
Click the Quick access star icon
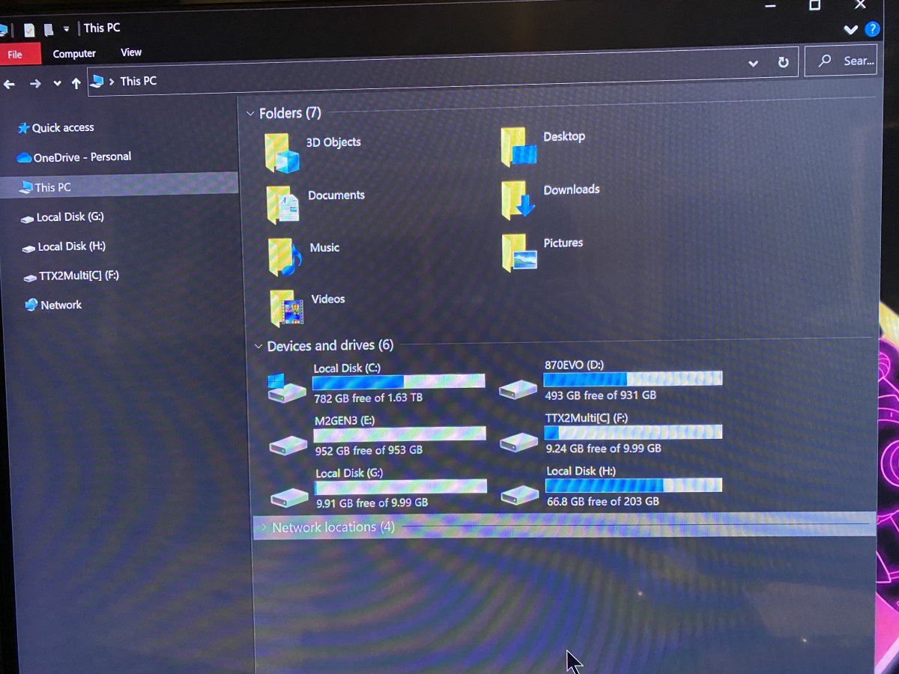tap(23, 128)
